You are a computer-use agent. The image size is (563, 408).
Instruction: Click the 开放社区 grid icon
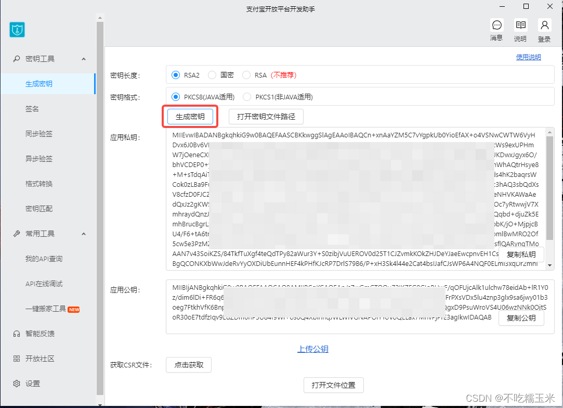17,359
